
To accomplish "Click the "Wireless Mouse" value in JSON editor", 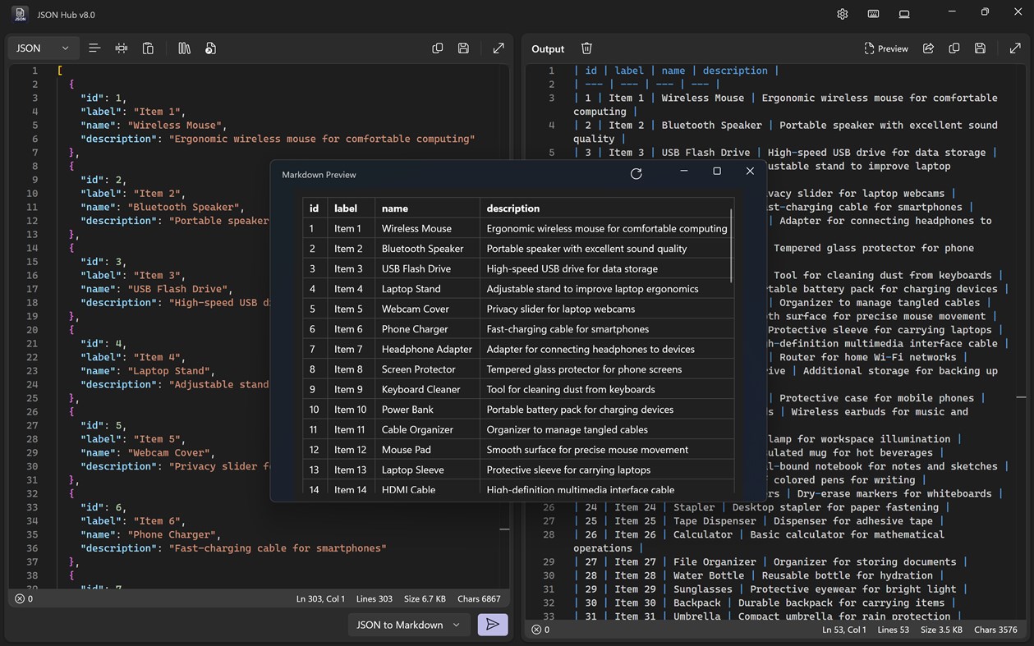I will pos(174,125).
